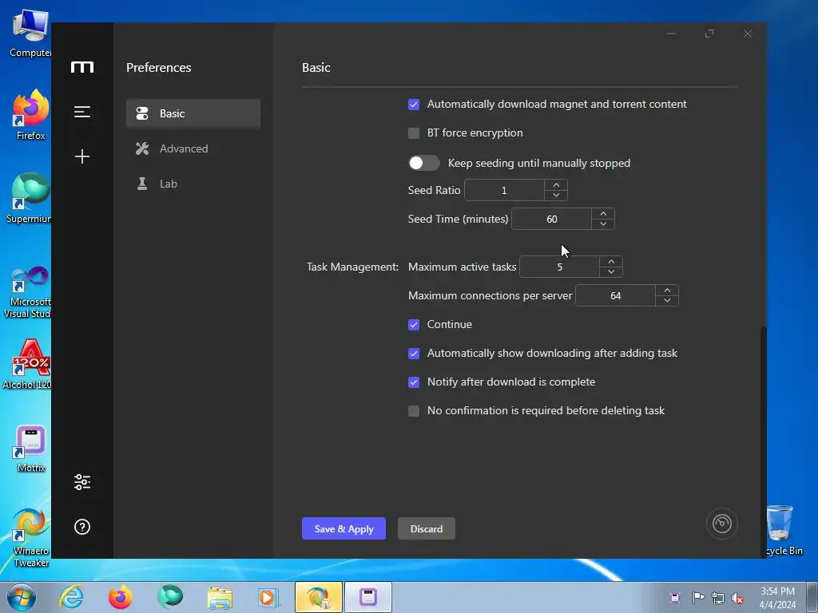Click Maximum connections per server field

[x=616, y=295]
